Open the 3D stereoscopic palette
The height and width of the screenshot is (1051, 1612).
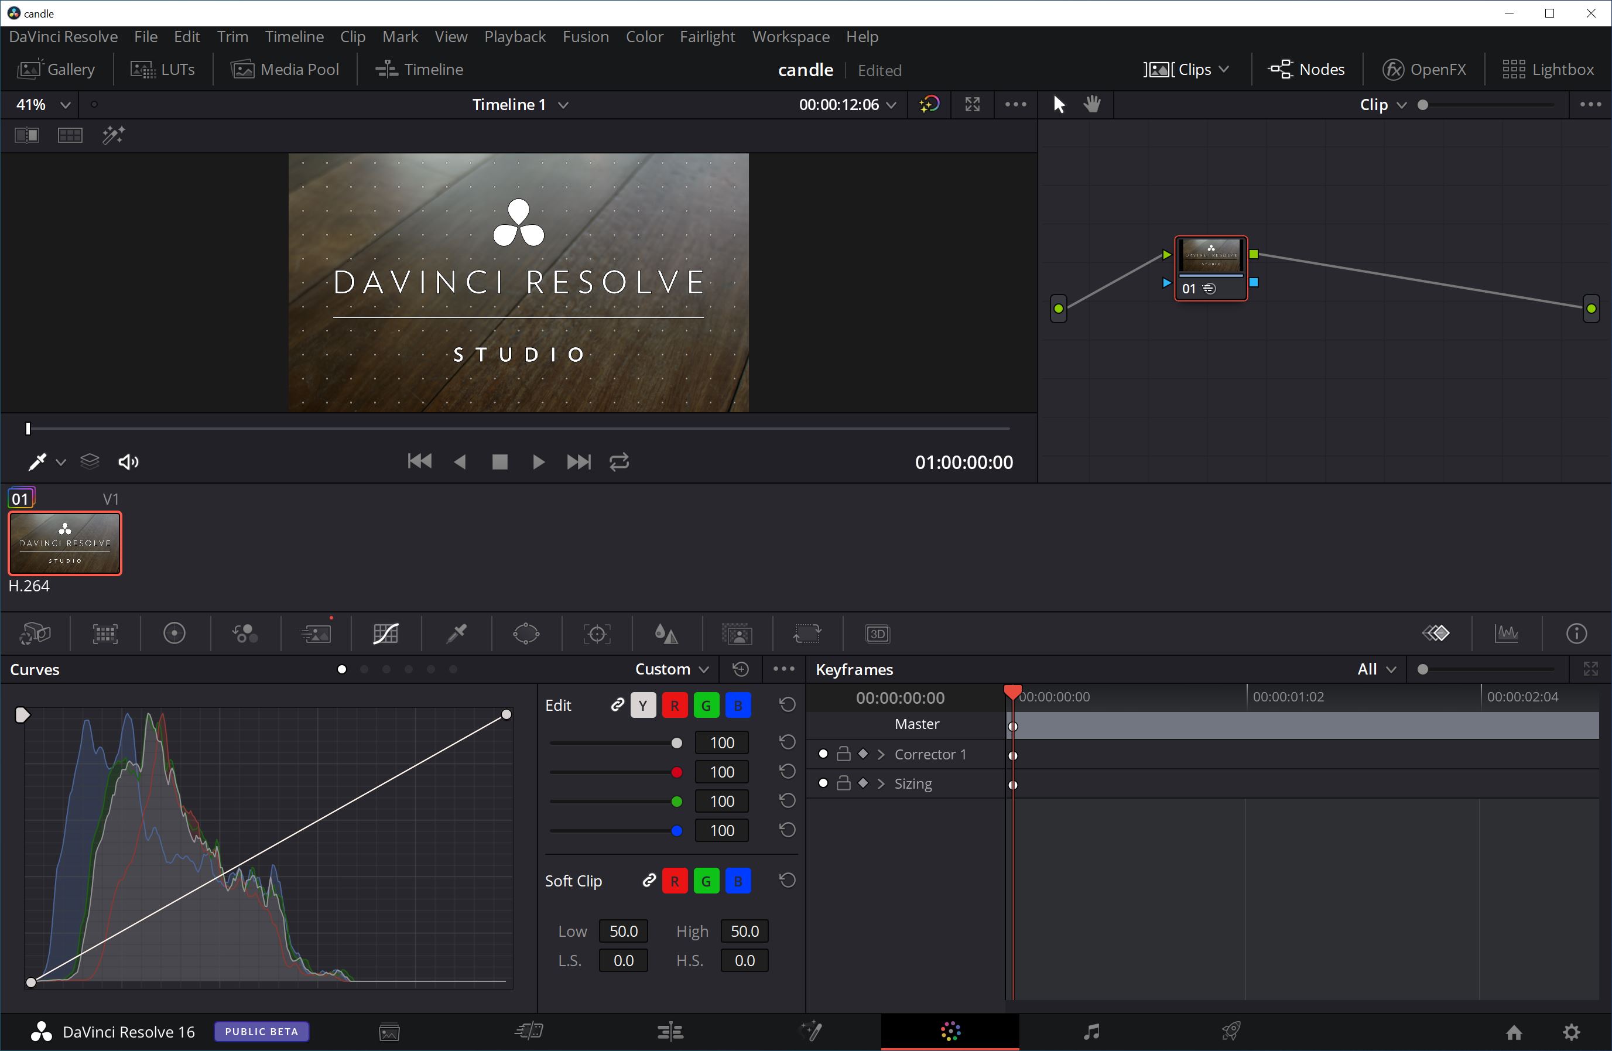point(877,634)
